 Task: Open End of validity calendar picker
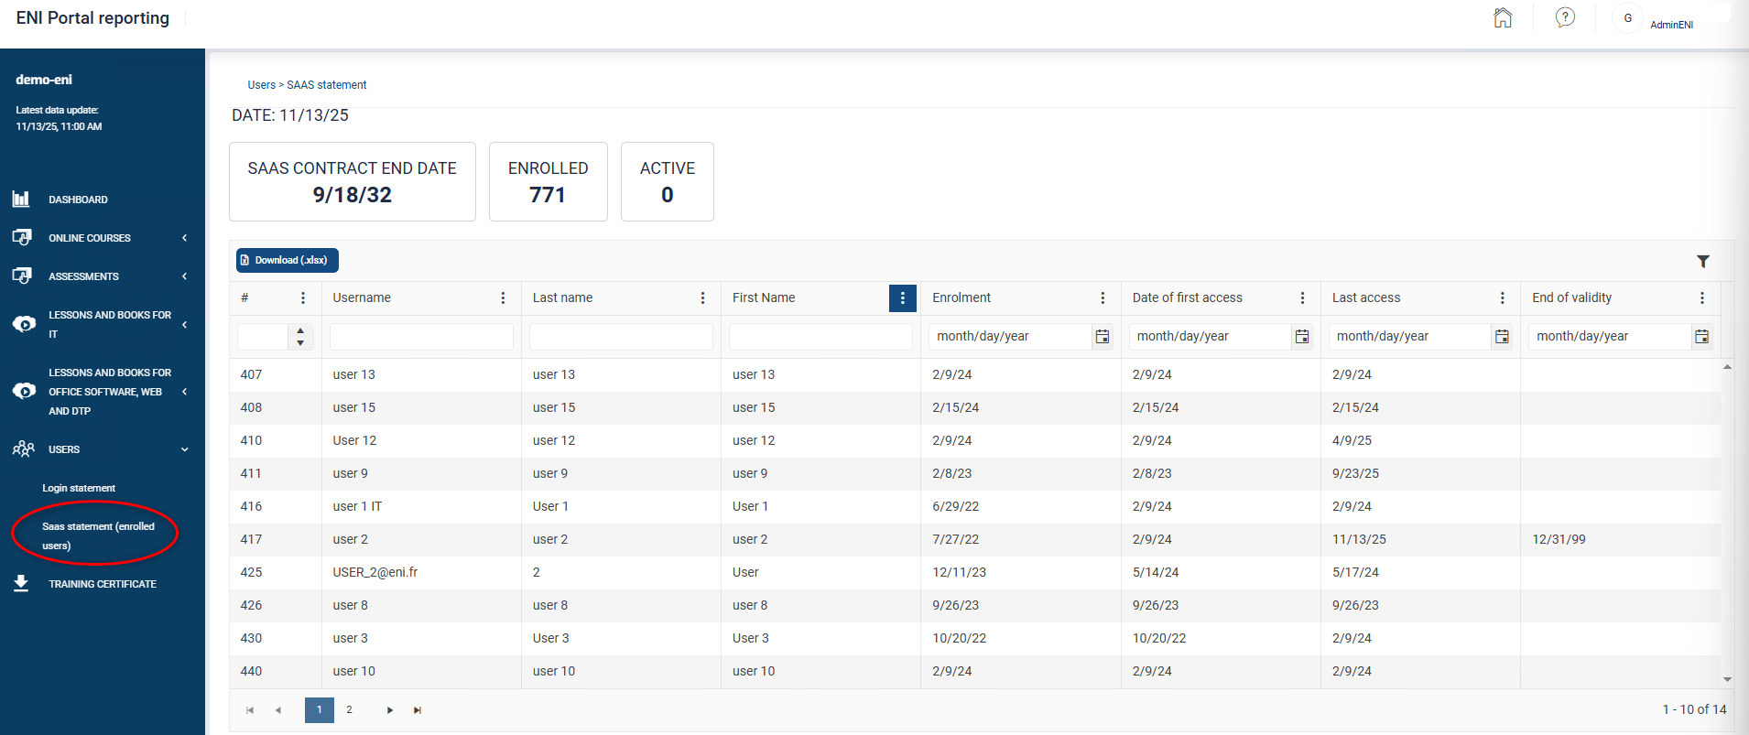pos(1701,337)
